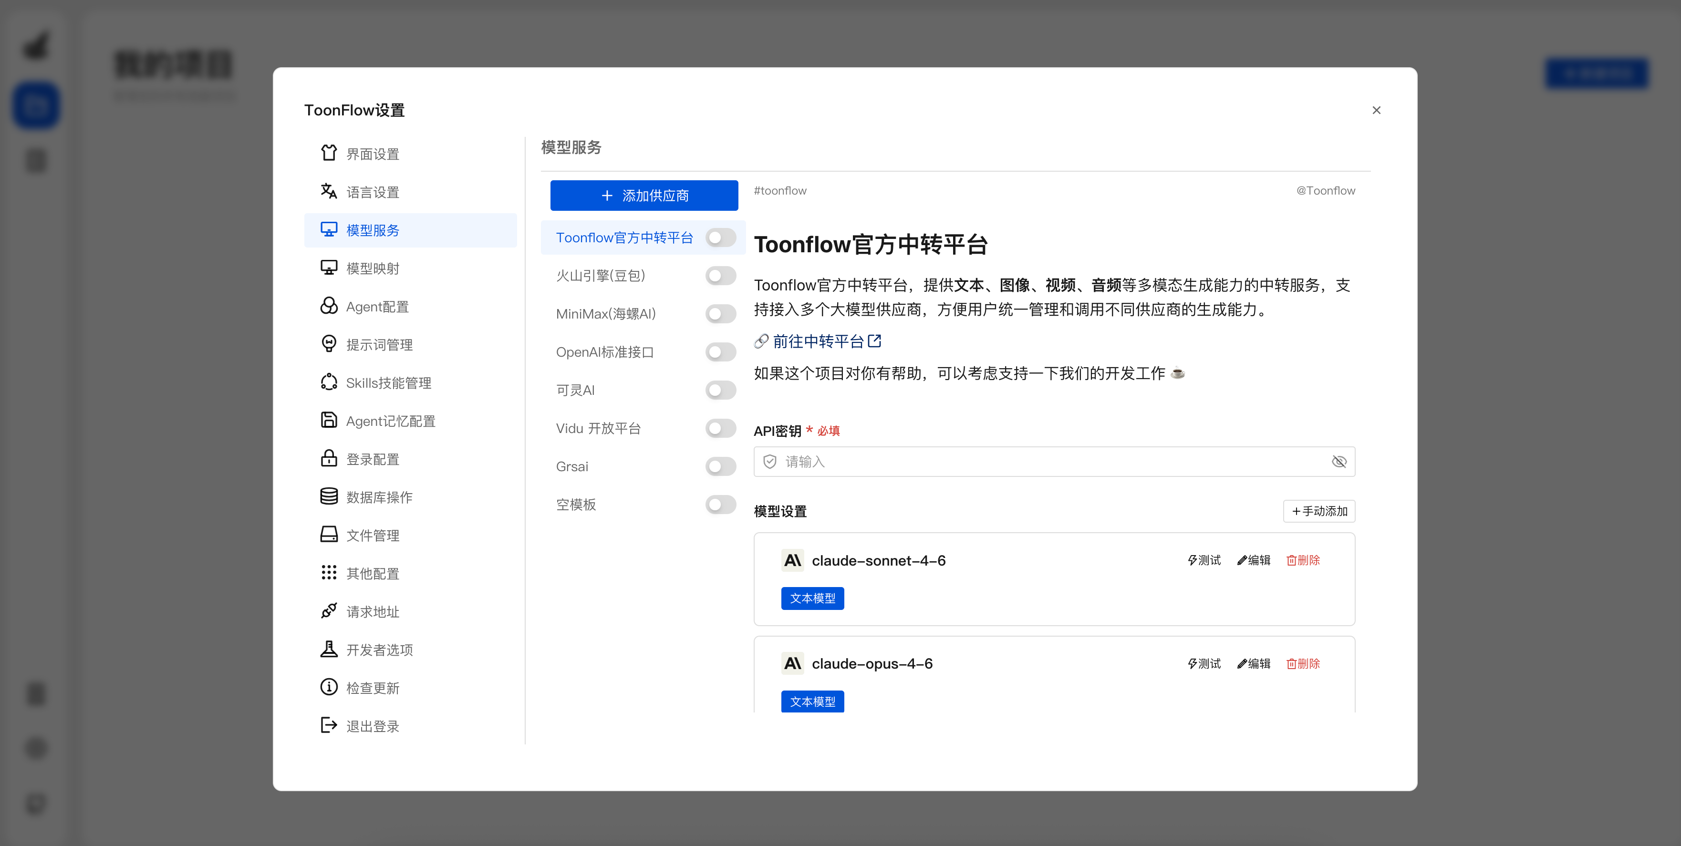Select 退出登录 in the sidebar
This screenshot has width=1681, height=846.
pos(410,726)
